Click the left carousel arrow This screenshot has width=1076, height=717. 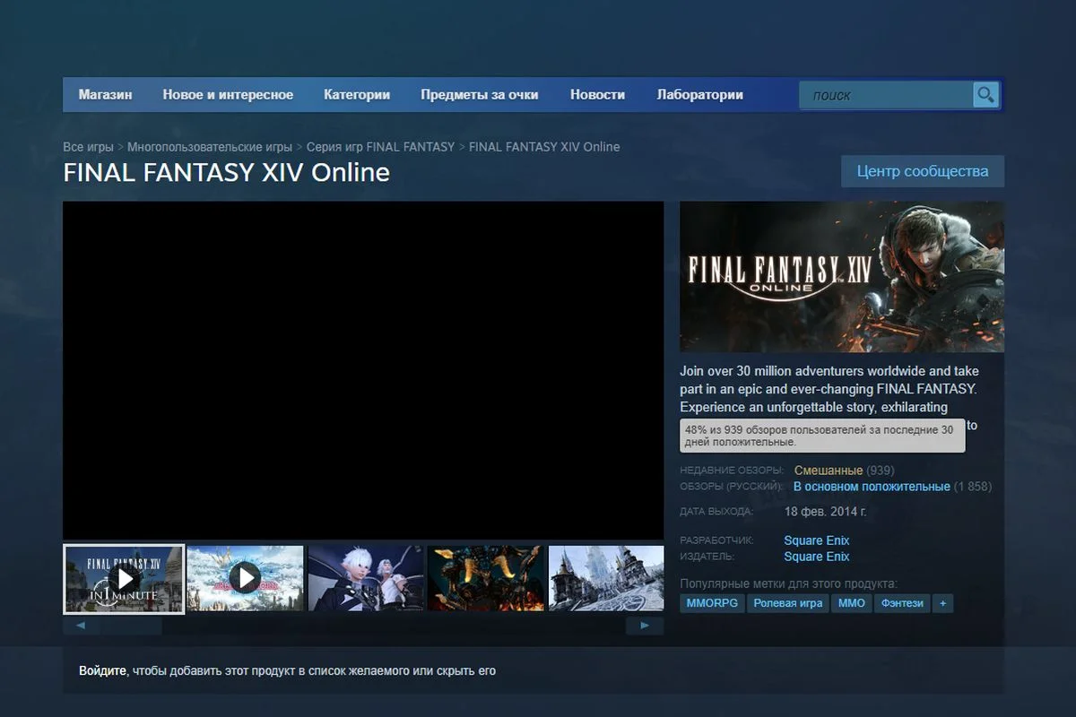tap(79, 625)
